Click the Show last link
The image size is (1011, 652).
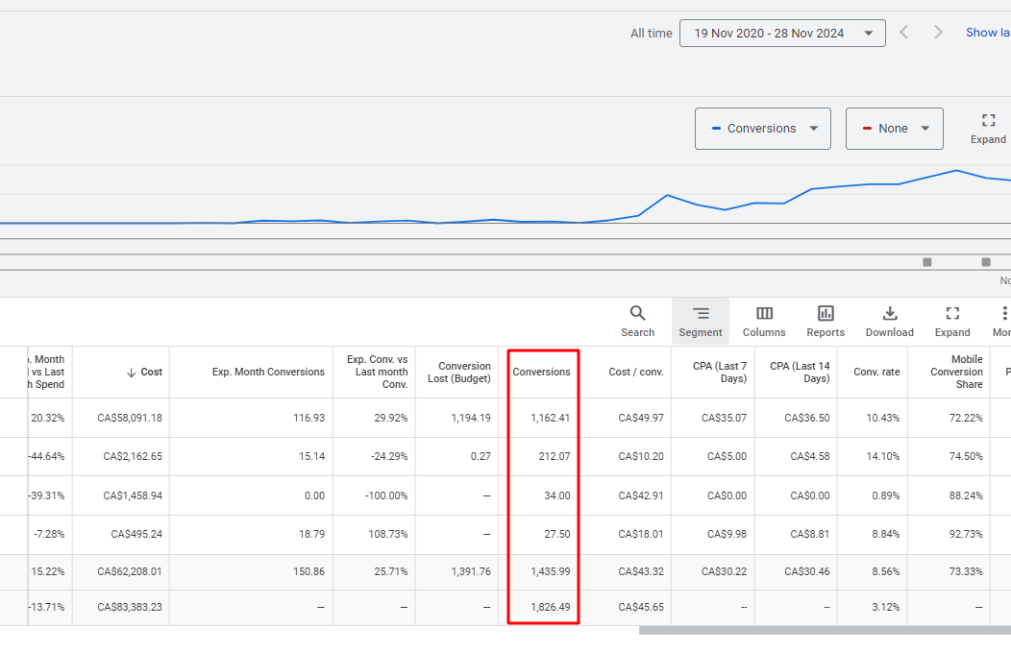click(x=988, y=33)
